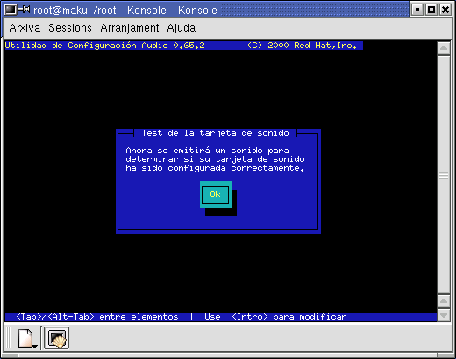This screenshot has height=359, width=456.
Task: Open the Arranjament menu
Action: coord(130,28)
